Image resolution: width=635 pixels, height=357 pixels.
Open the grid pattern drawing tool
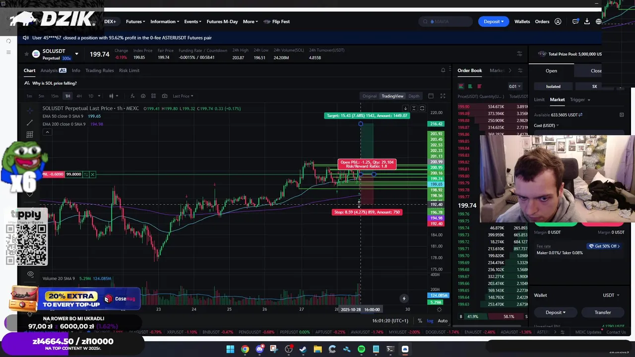point(30,134)
